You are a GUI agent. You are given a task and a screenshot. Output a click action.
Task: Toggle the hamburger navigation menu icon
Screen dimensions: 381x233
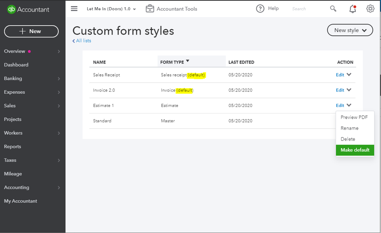click(x=74, y=9)
